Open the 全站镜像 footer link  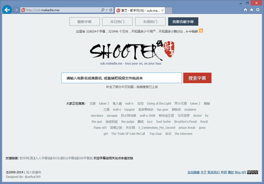point(194,172)
